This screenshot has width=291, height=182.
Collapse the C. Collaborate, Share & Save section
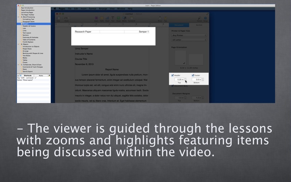(x=18, y=65)
